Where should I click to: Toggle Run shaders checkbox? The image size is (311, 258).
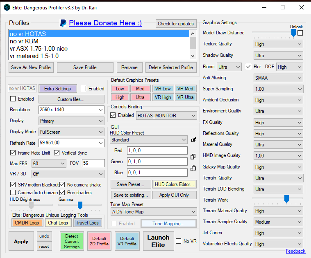62,192
